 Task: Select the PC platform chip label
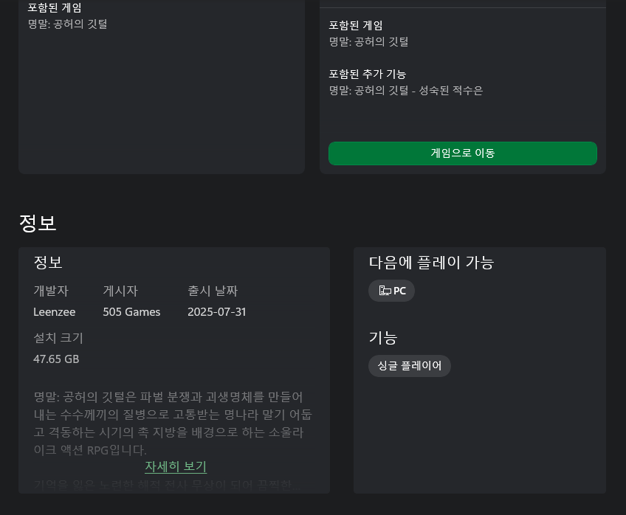[399, 291]
